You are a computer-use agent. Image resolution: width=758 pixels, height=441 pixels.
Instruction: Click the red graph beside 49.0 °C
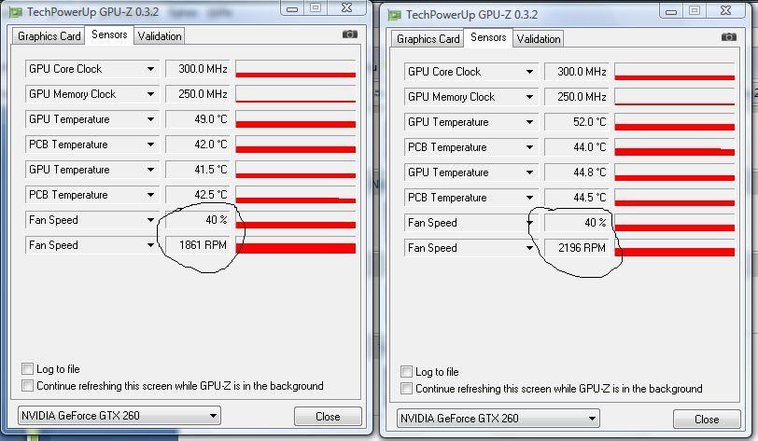coord(296,119)
